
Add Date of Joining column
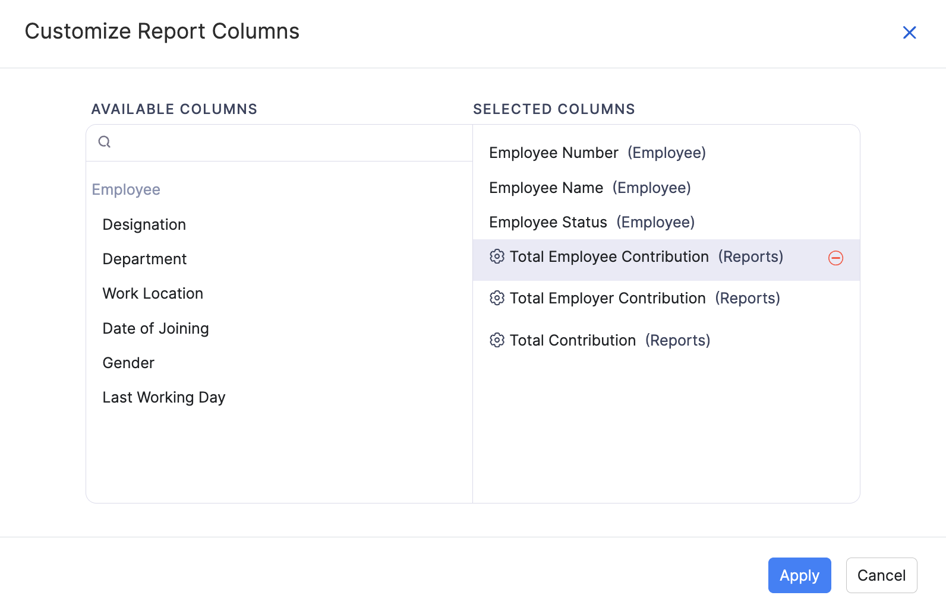[x=156, y=328]
